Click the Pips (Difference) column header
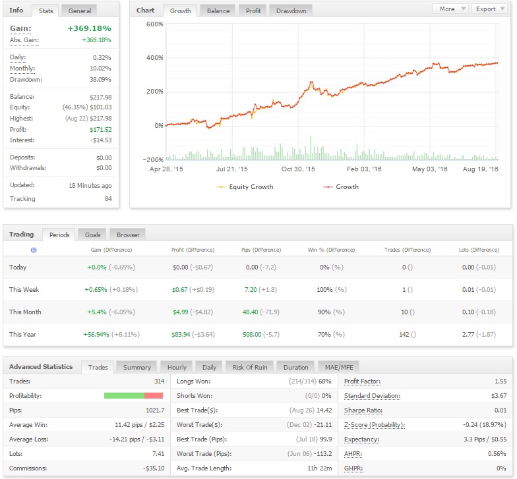This screenshot has height=479, width=517. tap(261, 250)
